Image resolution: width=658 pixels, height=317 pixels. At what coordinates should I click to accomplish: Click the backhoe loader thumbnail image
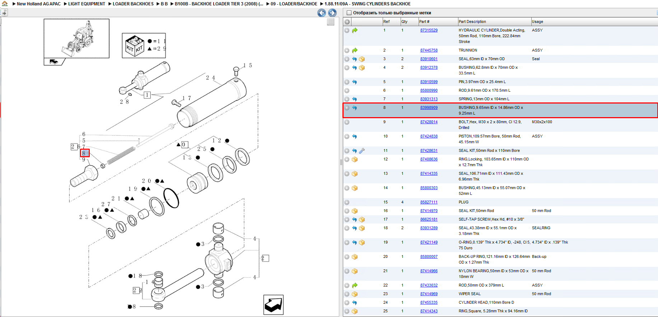76,38
